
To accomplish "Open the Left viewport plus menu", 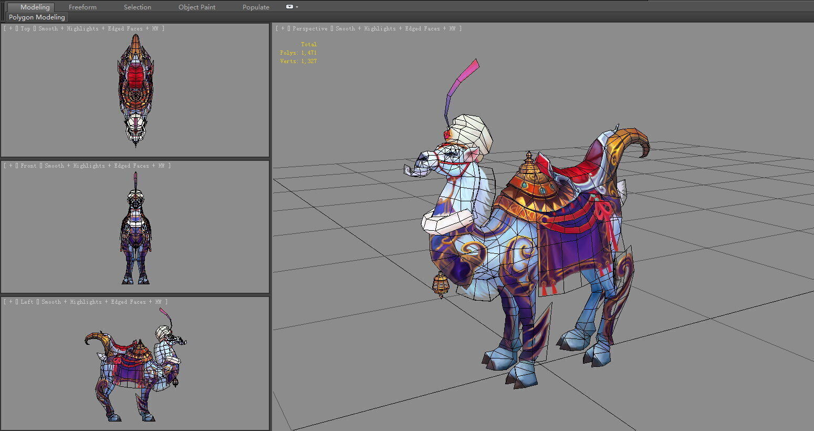I will coord(11,302).
